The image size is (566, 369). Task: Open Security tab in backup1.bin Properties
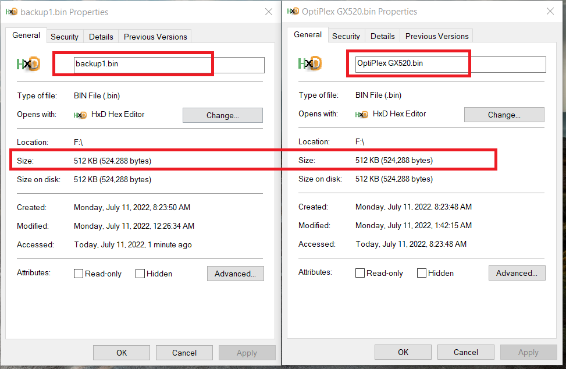[x=65, y=37]
